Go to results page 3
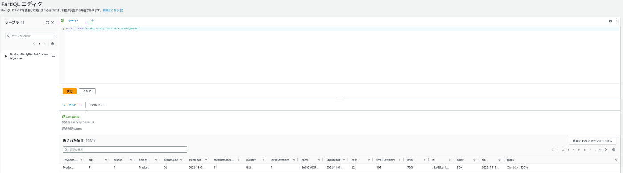This screenshot has height=173, width=623. tap(568, 150)
